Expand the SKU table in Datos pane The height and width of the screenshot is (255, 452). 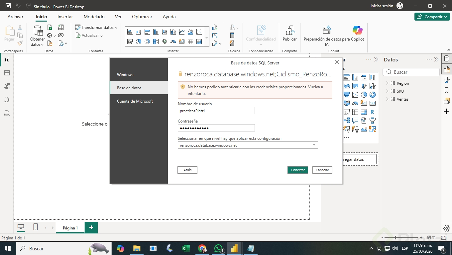(387, 91)
